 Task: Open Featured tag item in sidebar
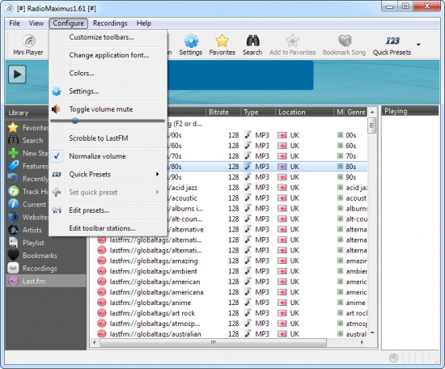[28, 166]
